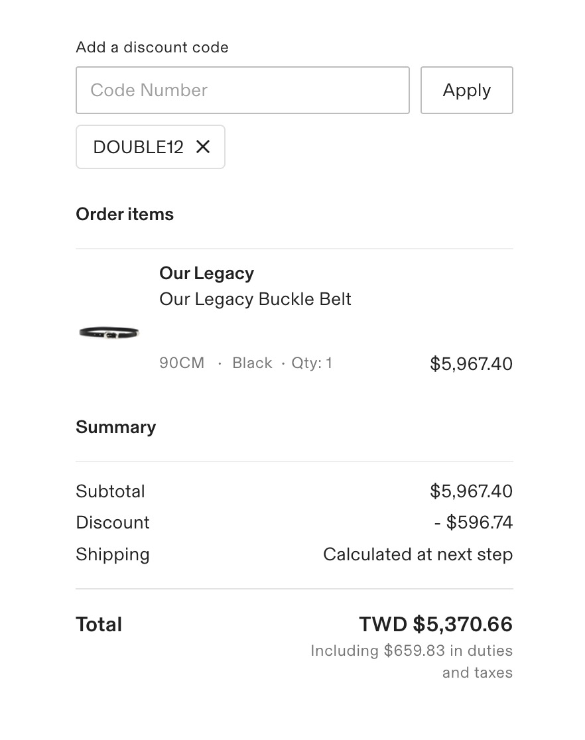This screenshot has height=740, width=585.
Task: Click the 90CM size label
Action: [182, 363]
